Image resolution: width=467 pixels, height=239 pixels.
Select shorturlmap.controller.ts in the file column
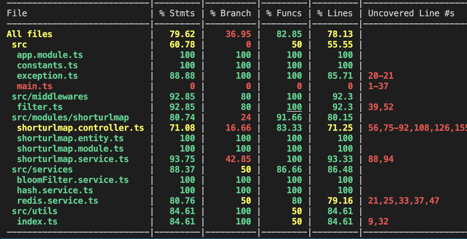pos(80,128)
